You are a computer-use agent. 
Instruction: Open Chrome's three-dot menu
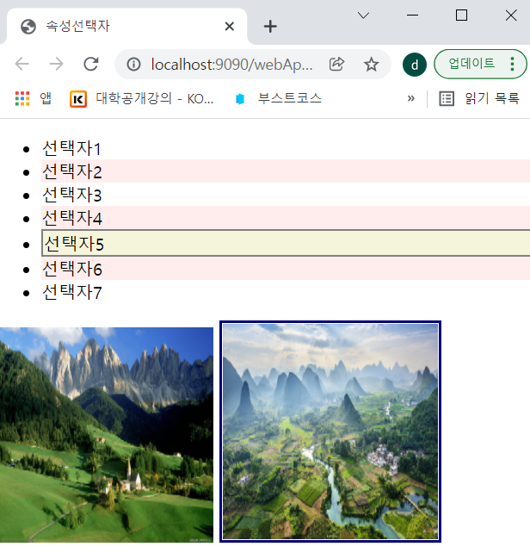tap(512, 64)
